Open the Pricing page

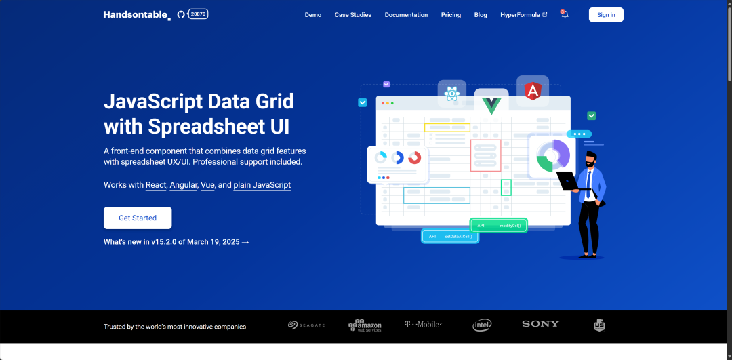pyautogui.click(x=451, y=15)
